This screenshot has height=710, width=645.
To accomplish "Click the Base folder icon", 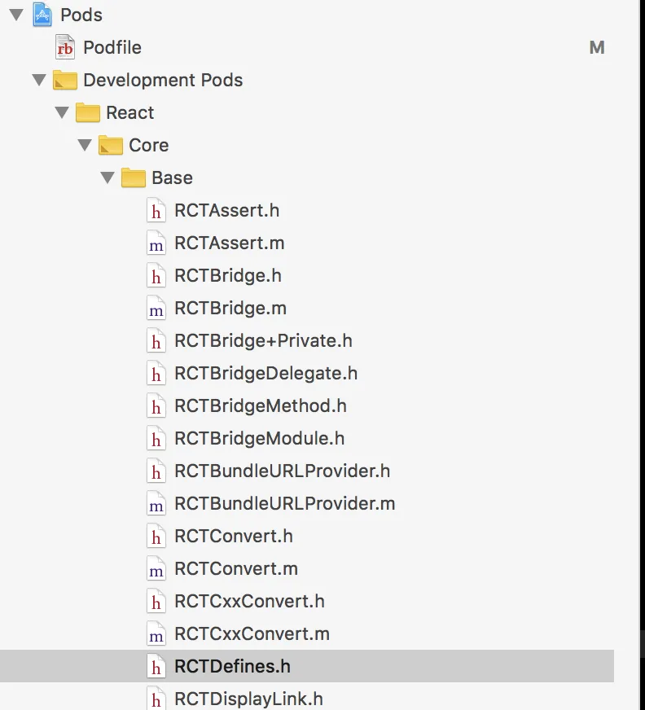I will 134,177.
